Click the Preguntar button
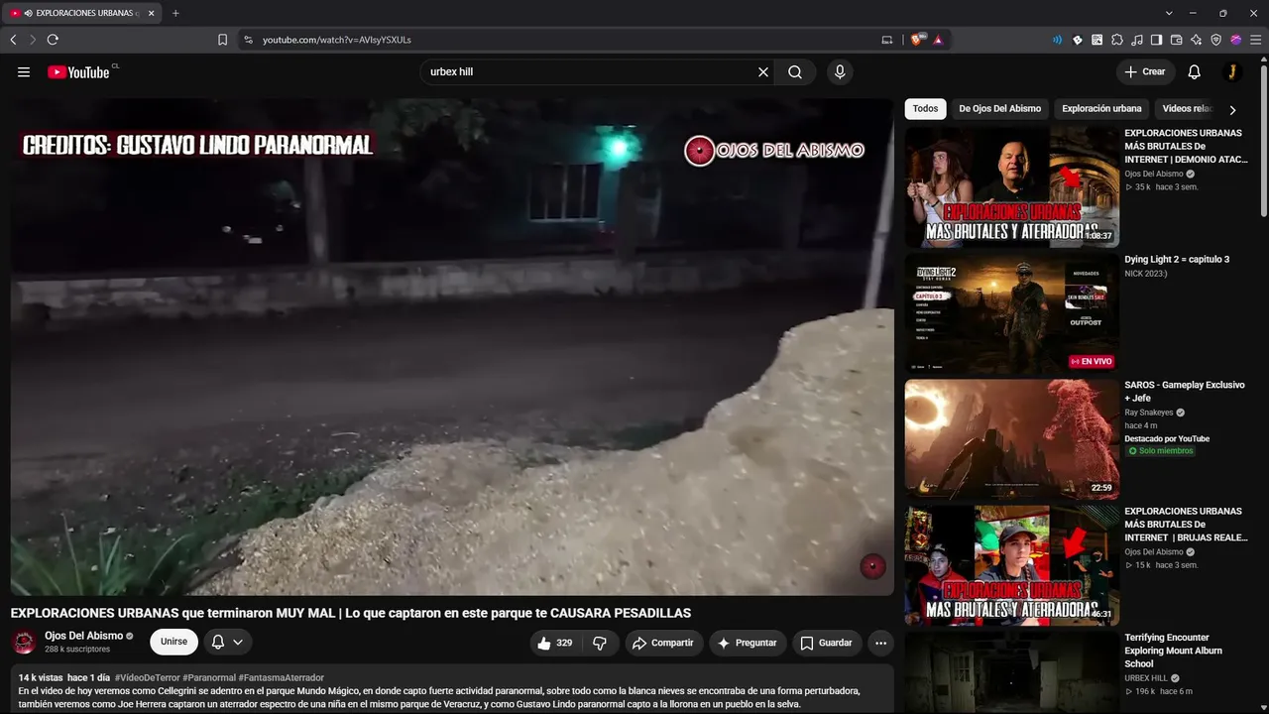Image resolution: width=1269 pixels, height=714 pixels. click(748, 643)
